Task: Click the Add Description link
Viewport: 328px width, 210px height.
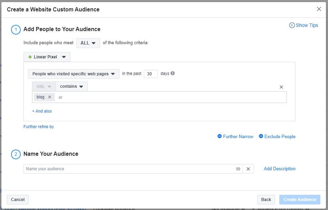Action: coord(279,169)
